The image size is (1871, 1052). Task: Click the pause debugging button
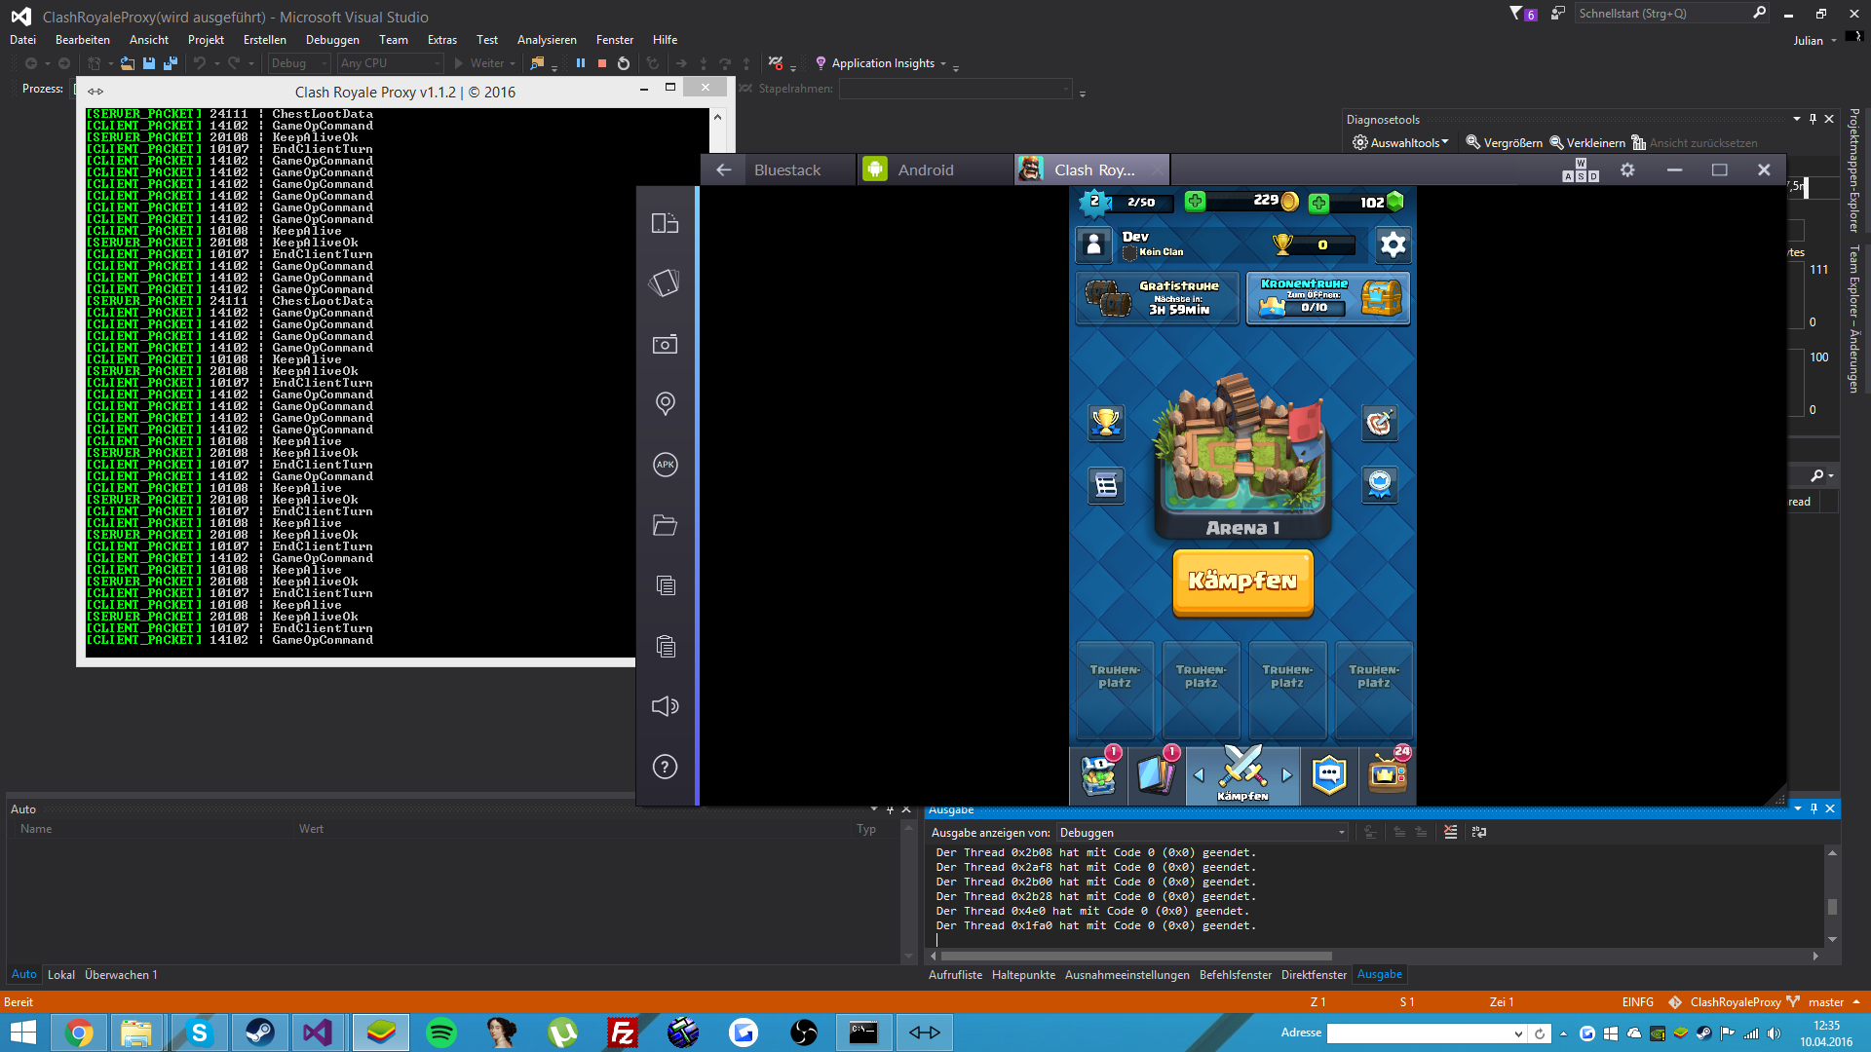581,63
